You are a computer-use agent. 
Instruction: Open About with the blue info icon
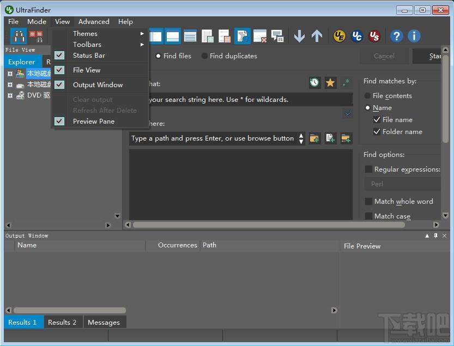414,36
